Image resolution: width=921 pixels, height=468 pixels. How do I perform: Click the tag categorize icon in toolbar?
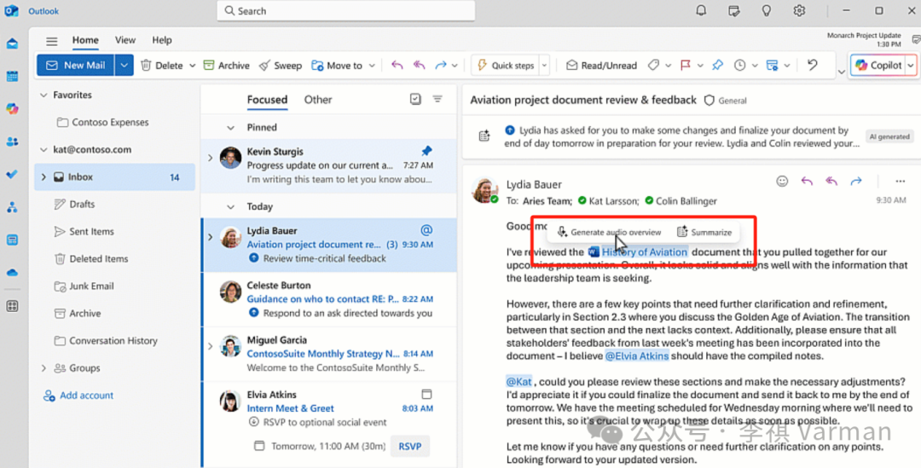(653, 65)
